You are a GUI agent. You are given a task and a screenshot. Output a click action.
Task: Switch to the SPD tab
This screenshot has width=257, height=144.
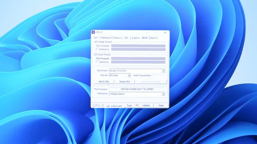(x=126, y=38)
